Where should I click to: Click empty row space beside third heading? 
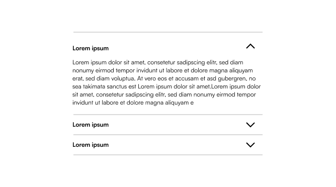177,145
